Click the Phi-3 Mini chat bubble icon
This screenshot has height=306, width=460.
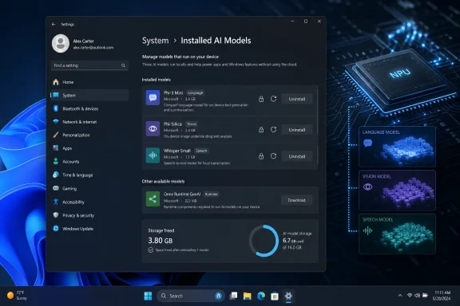click(x=153, y=97)
